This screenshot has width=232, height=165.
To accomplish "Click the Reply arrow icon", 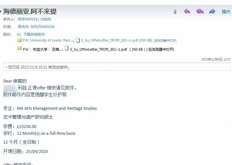I will click(x=187, y=12).
